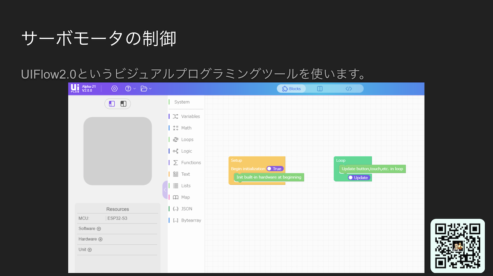Open the Variables block category
Screen dimensions: 493x276
click(x=186, y=116)
